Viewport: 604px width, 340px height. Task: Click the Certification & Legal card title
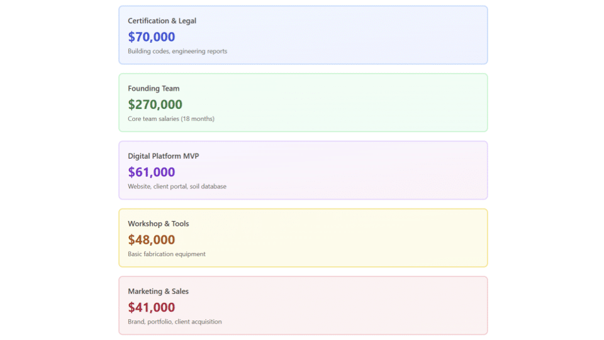pyautogui.click(x=162, y=21)
